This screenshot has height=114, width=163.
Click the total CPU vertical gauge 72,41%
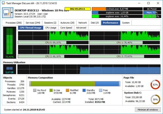tap(9, 43)
